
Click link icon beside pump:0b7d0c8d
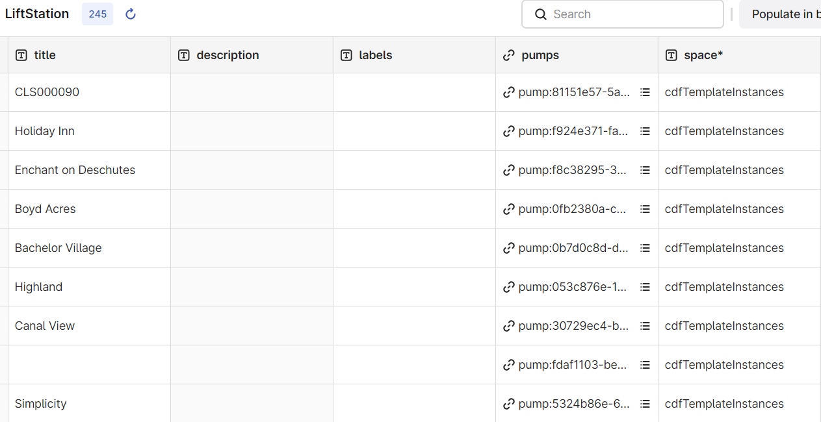509,248
